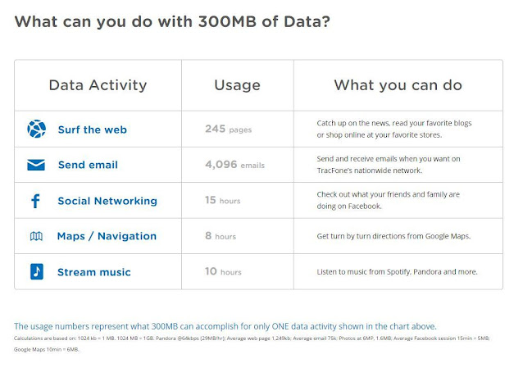Click the globe icon beside Surf the web
This screenshot has width=523, height=368.
tap(36, 129)
